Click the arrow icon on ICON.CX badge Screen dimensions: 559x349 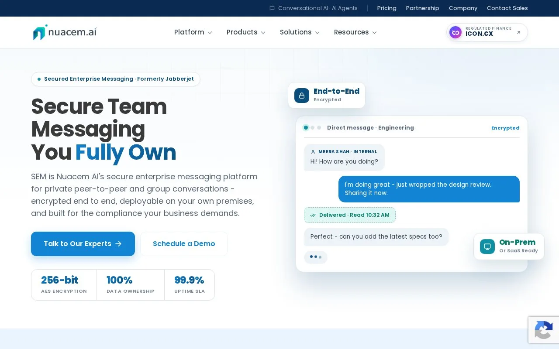(518, 32)
